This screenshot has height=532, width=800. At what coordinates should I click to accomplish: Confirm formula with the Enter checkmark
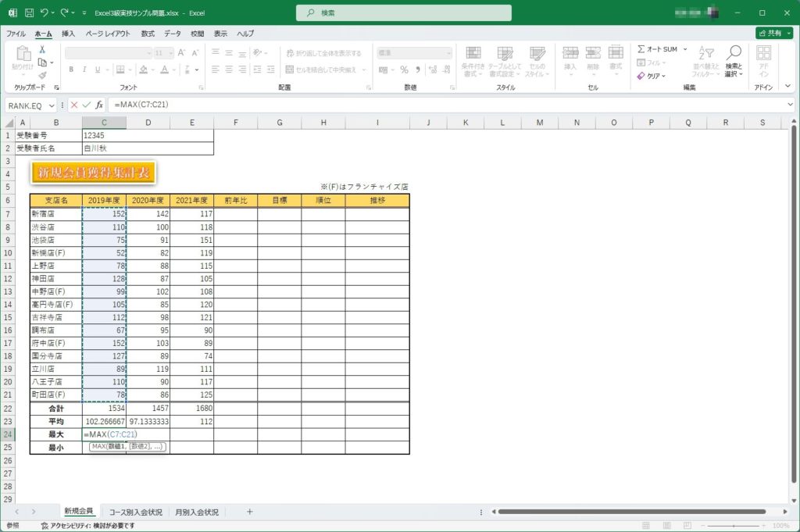86,105
